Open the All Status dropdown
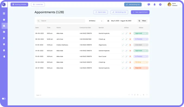 point(96,21)
